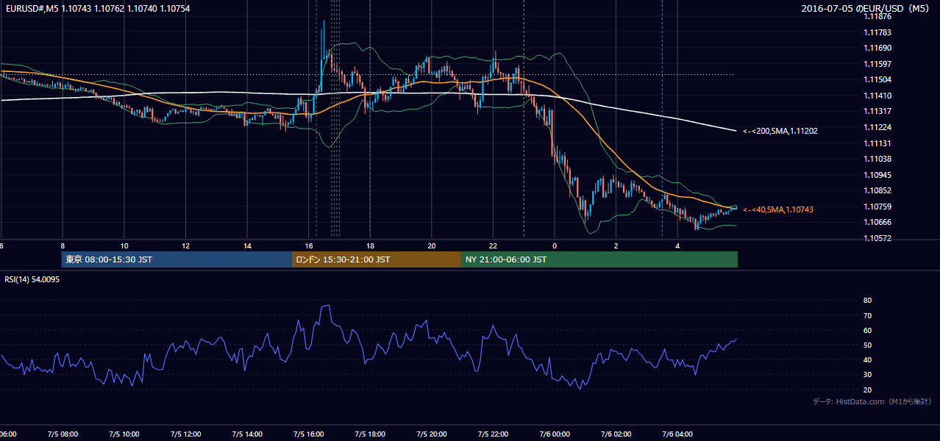Click price axis value 1.11597

pos(879,64)
